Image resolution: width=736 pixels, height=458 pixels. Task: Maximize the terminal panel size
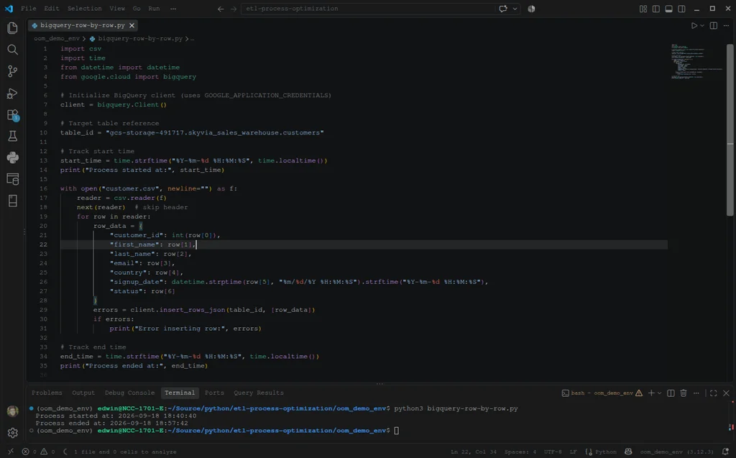click(x=714, y=393)
